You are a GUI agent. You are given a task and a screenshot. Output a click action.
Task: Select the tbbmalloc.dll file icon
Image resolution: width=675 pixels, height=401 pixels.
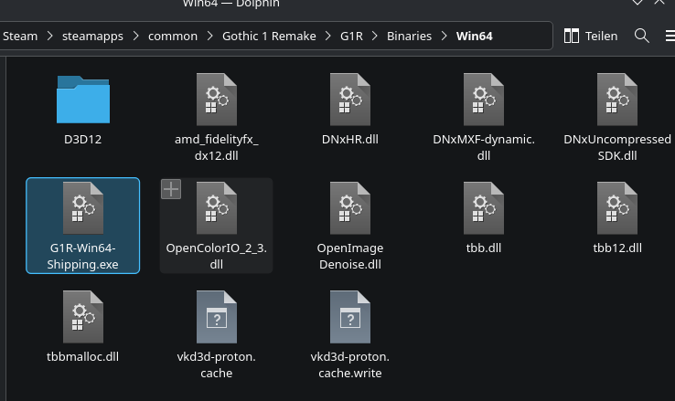[x=83, y=317]
